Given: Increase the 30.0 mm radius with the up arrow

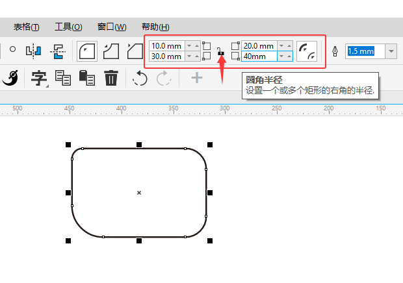Looking at the screenshot, I should coord(197,56).
